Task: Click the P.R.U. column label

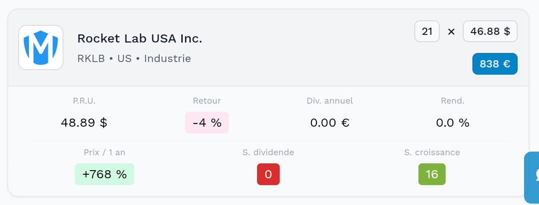Action: click(x=84, y=100)
